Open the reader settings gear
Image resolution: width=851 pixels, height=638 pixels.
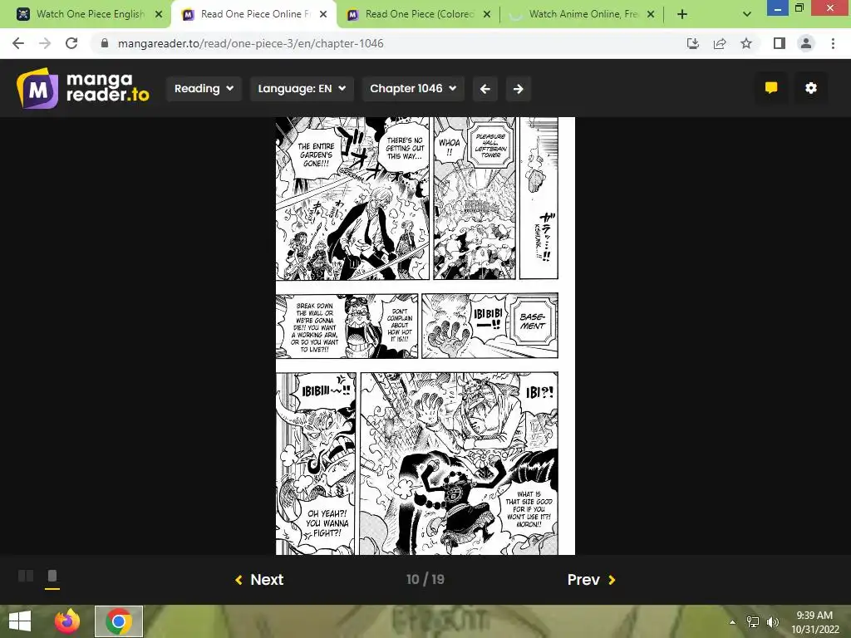(x=811, y=88)
